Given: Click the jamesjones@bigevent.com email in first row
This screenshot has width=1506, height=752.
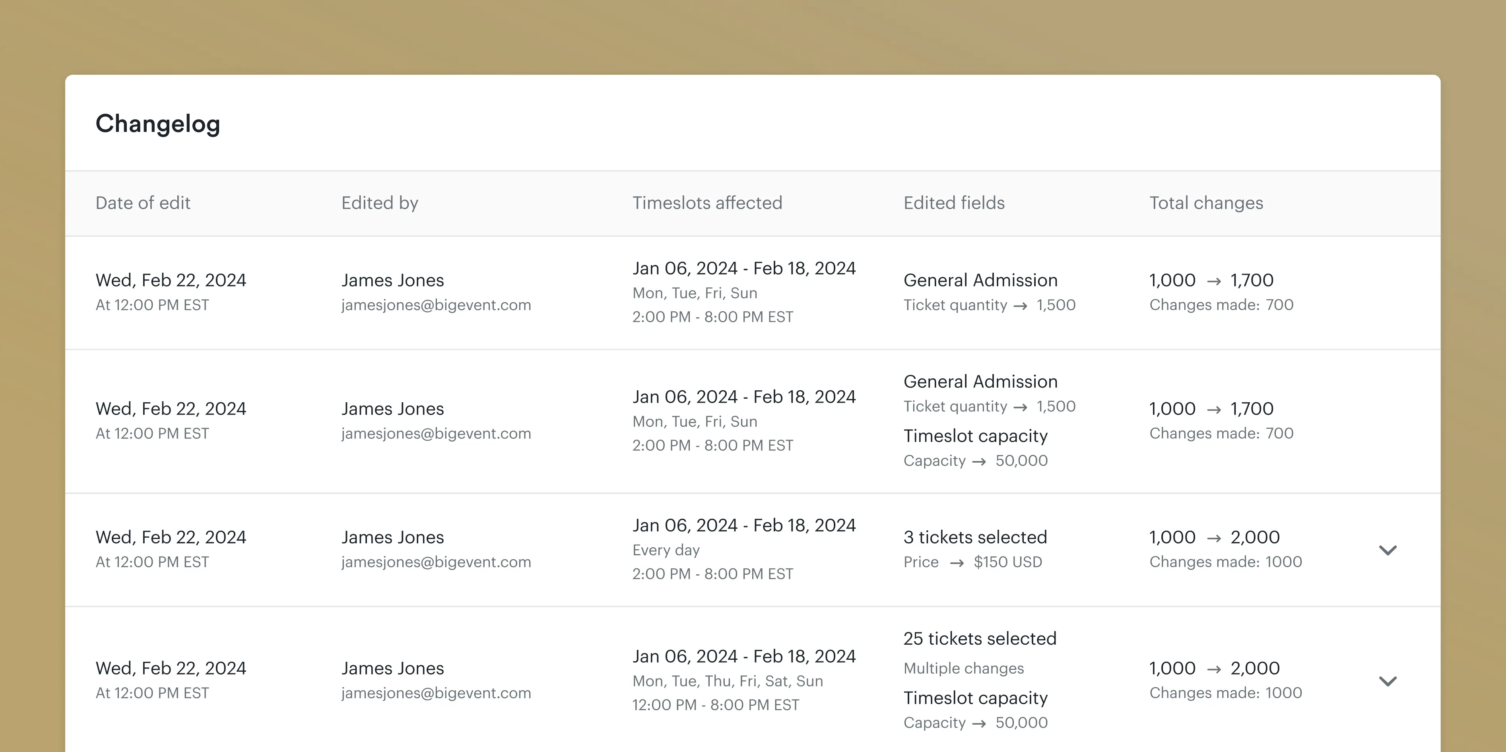Looking at the screenshot, I should point(436,305).
